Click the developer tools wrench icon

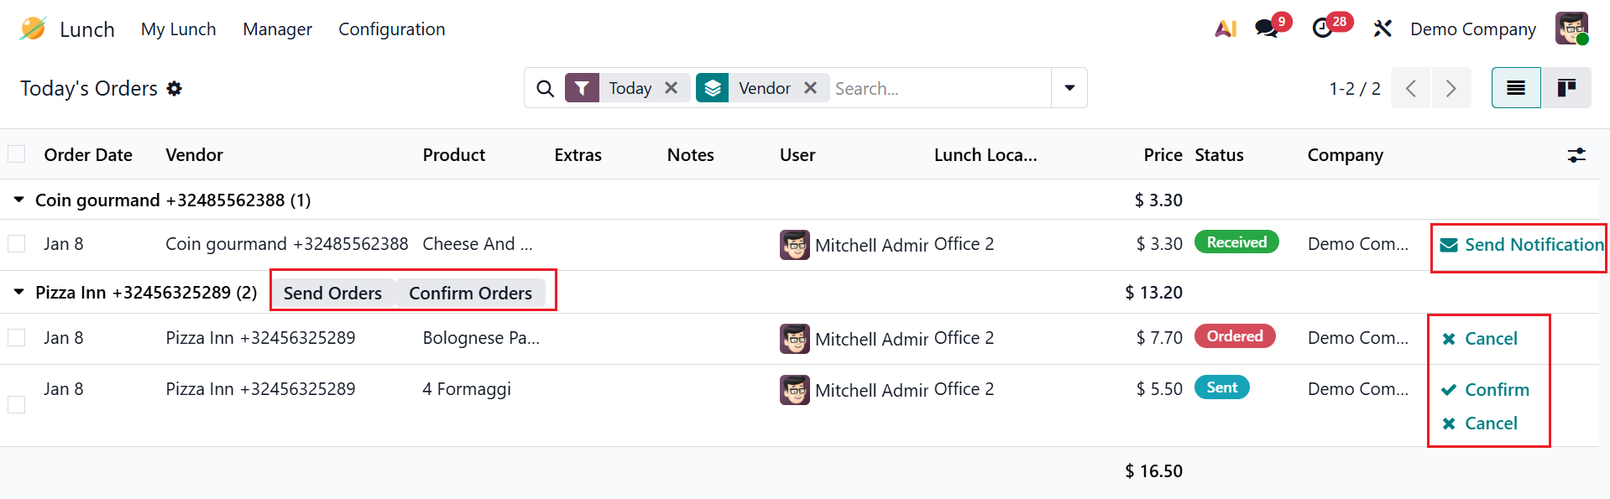1382,29
